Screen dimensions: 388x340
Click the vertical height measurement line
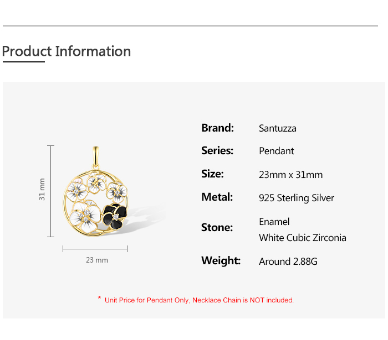(51, 191)
